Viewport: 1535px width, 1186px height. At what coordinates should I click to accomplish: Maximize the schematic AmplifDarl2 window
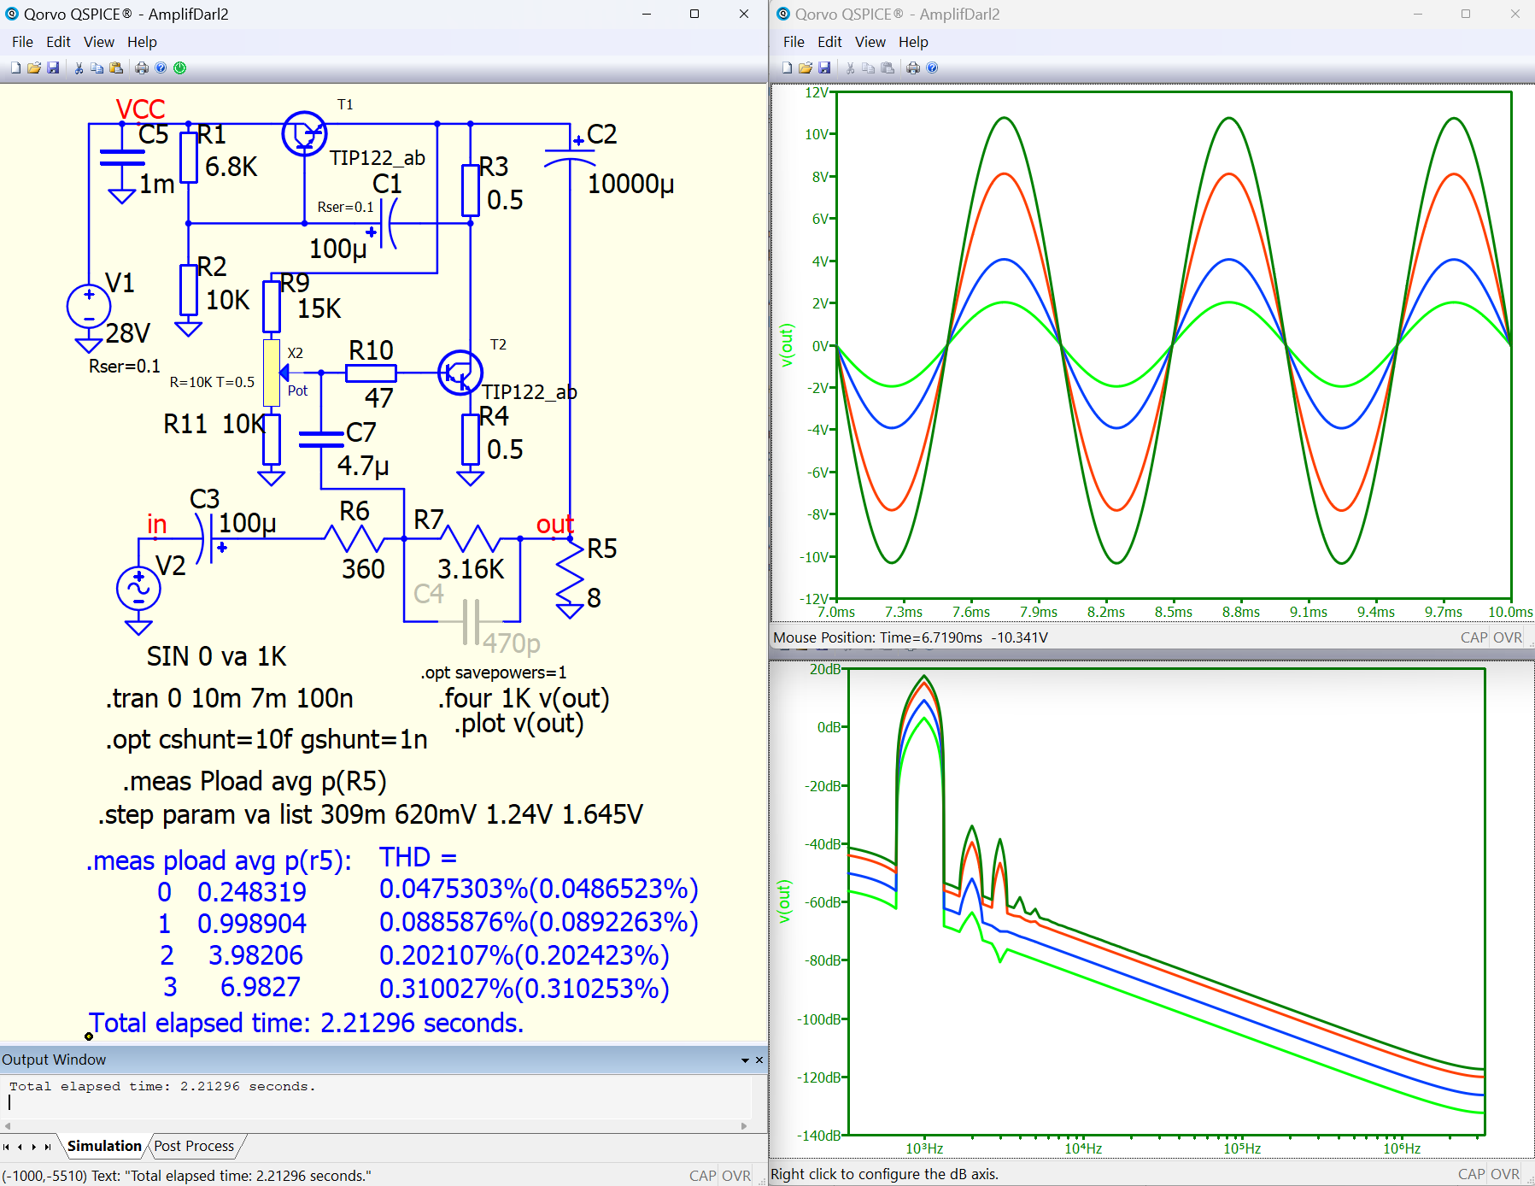[694, 14]
